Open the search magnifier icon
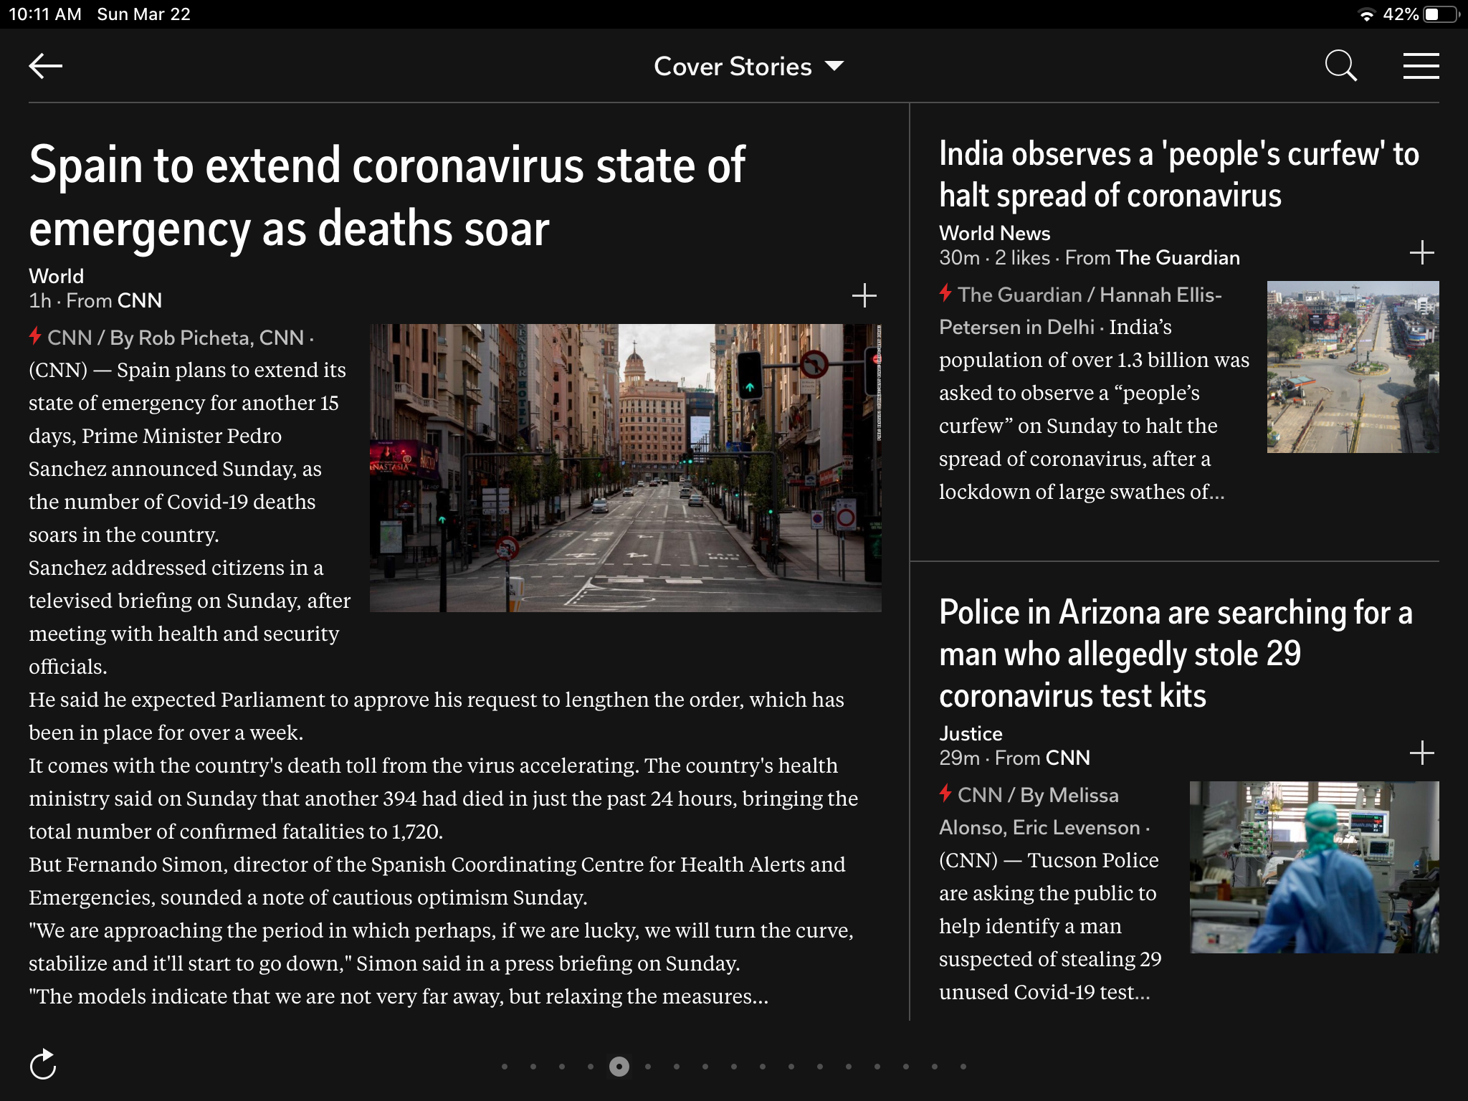Screen dimensions: 1468x1101 pos(1340,66)
